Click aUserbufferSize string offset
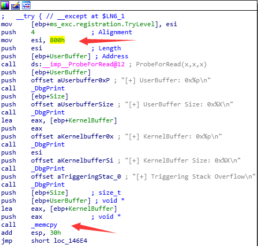The image size is (258, 246). [85, 104]
